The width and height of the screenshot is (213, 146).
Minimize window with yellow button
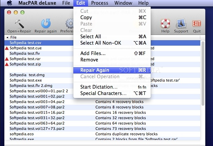pos(16,12)
